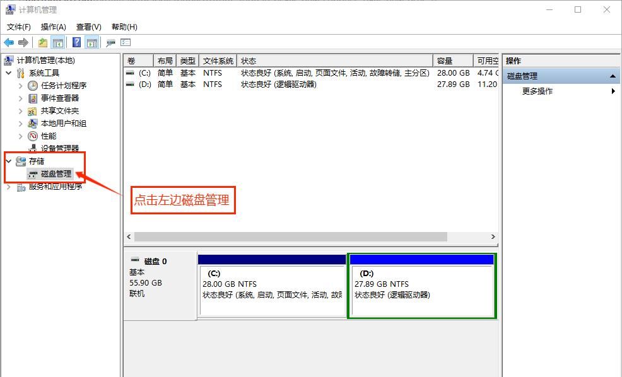The image size is (622, 377).
Task: Click the 性能 gauge icon in the tree
Action: (32, 136)
